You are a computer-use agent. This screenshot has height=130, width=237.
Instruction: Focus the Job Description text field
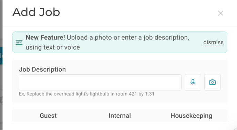click(100, 82)
